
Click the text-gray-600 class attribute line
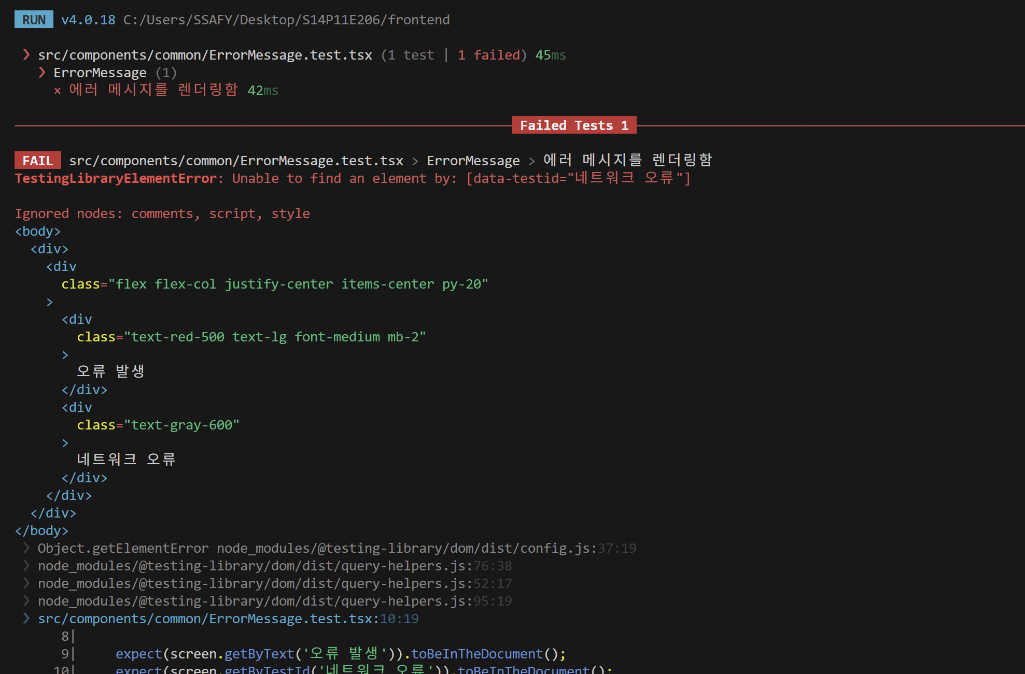pyautogui.click(x=158, y=425)
